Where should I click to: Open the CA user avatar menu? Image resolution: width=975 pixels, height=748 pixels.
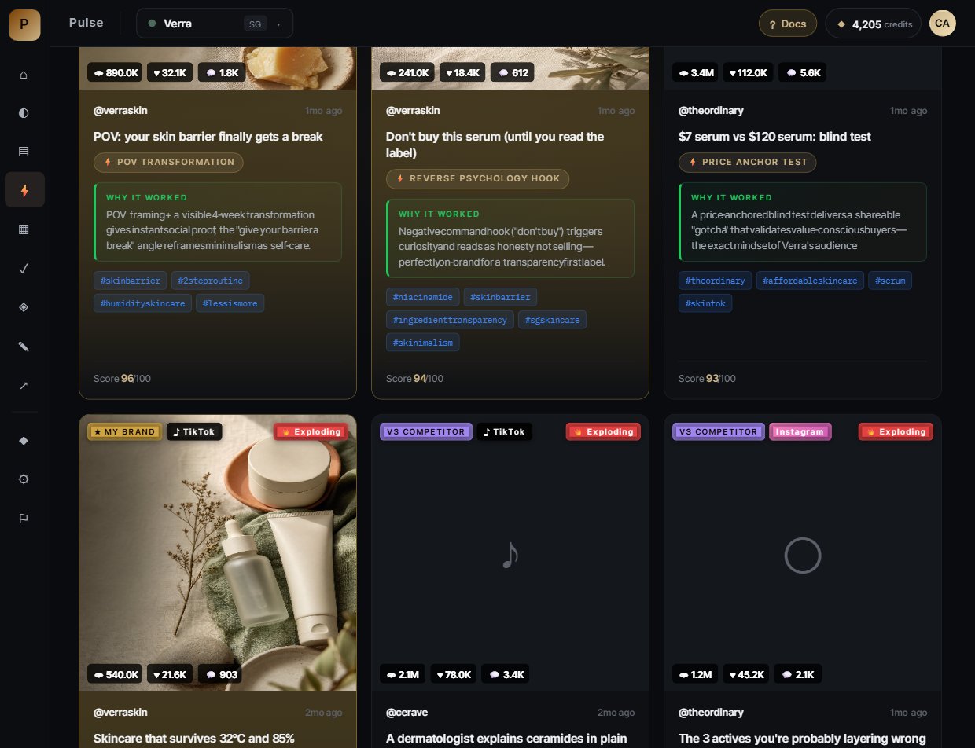943,24
